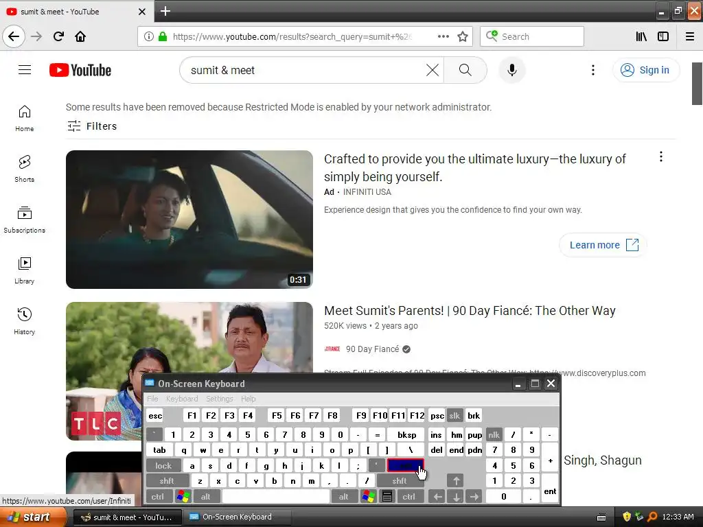Toggle the left alt key on keyboard
The image size is (703, 527).
206,497
